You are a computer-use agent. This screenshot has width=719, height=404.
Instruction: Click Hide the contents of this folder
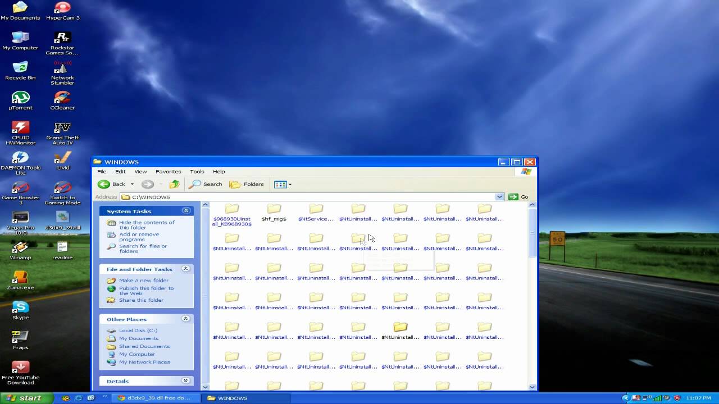tap(147, 225)
